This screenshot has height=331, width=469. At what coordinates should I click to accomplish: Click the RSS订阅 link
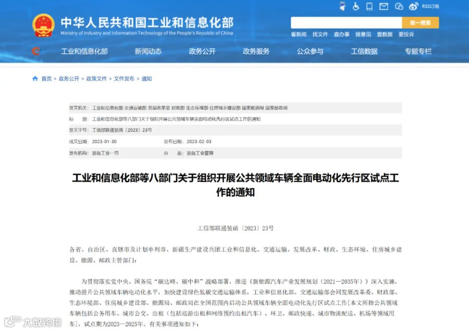430,6
